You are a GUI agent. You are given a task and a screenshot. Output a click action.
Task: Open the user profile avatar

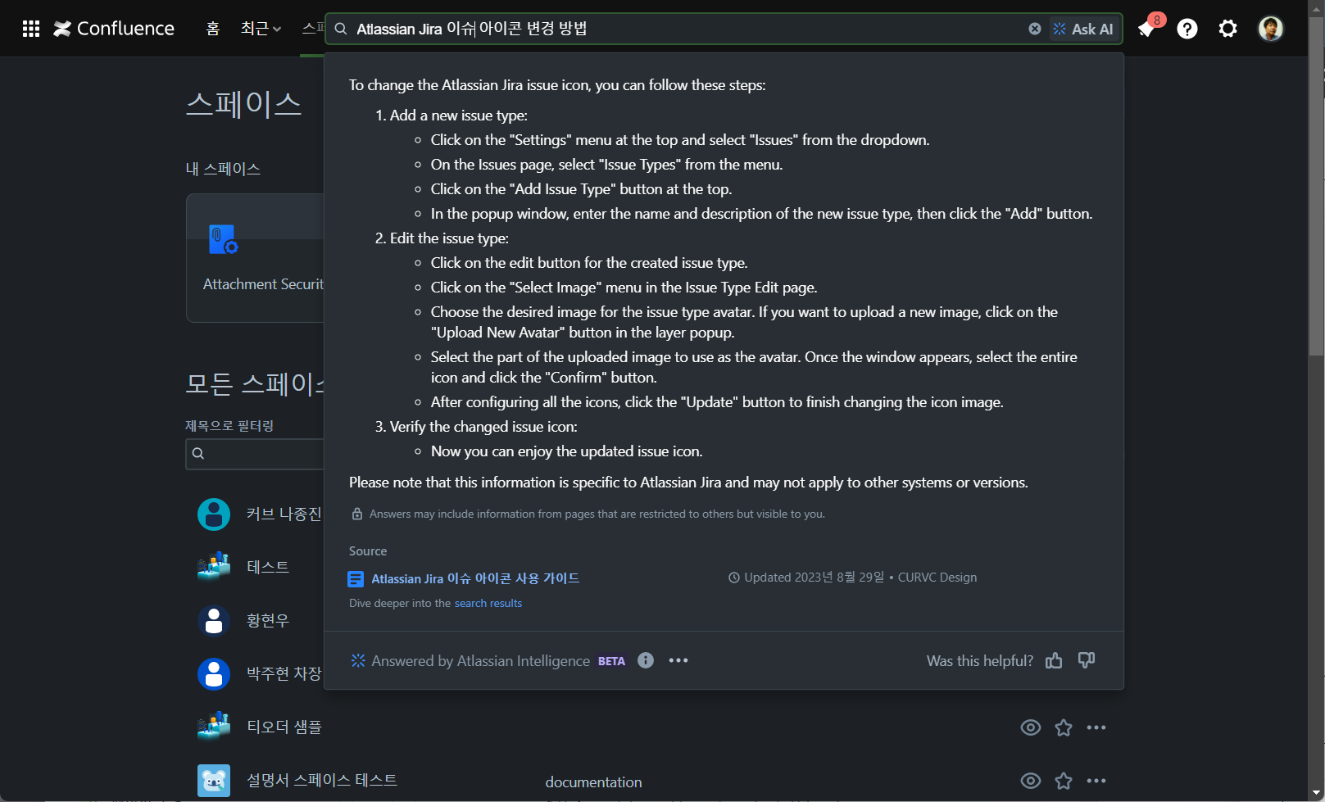point(1271,29)
